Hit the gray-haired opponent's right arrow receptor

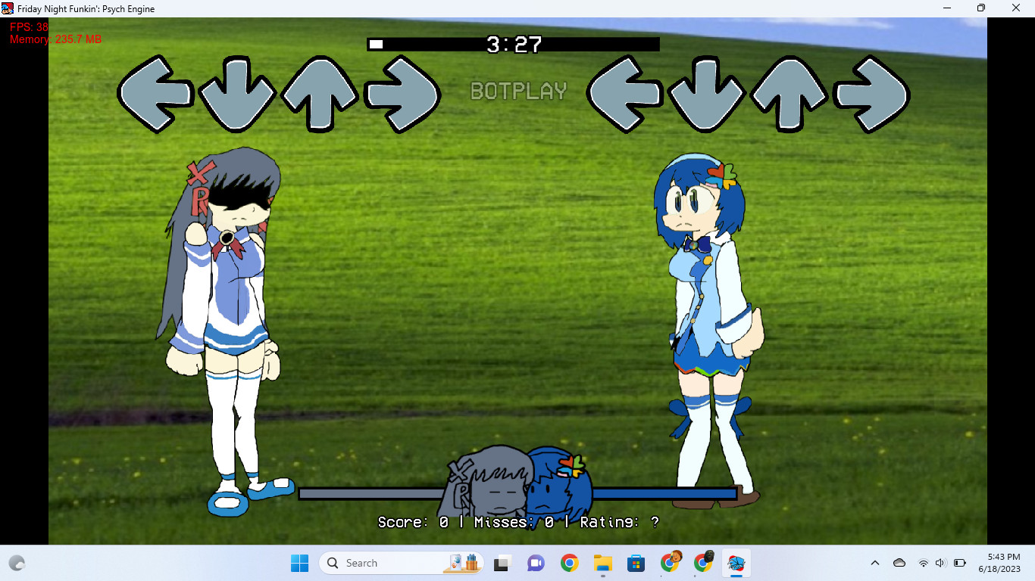point(403,94)
